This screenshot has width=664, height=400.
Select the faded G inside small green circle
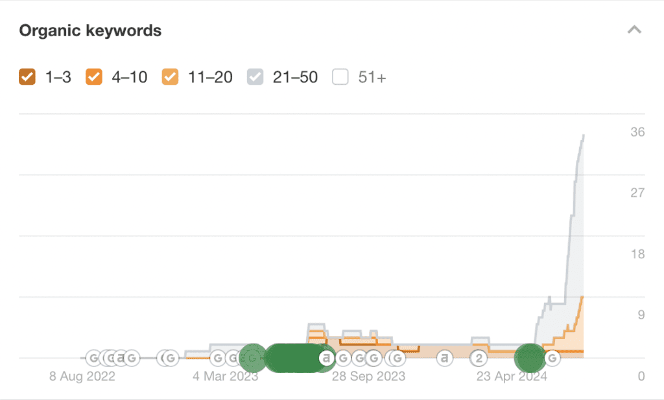click(x=253, y=358)
